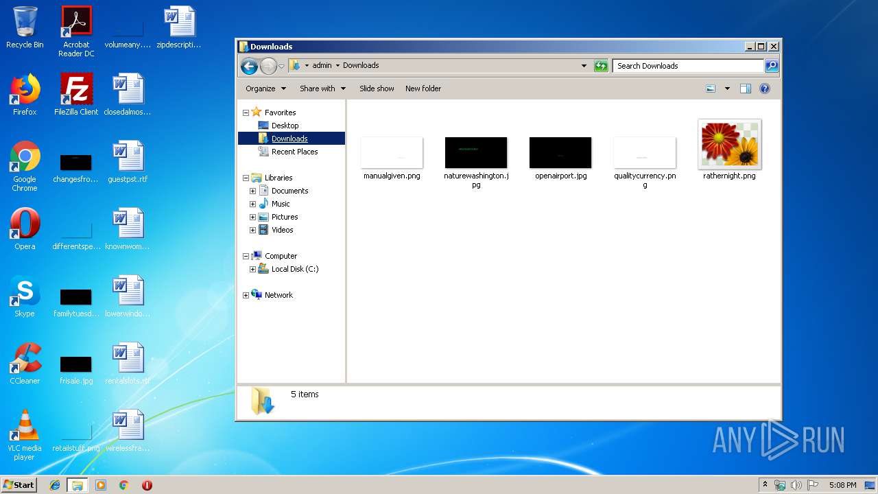The image size is (878, 494).
Task: Click the network tray icon
Action: point(780,485)
